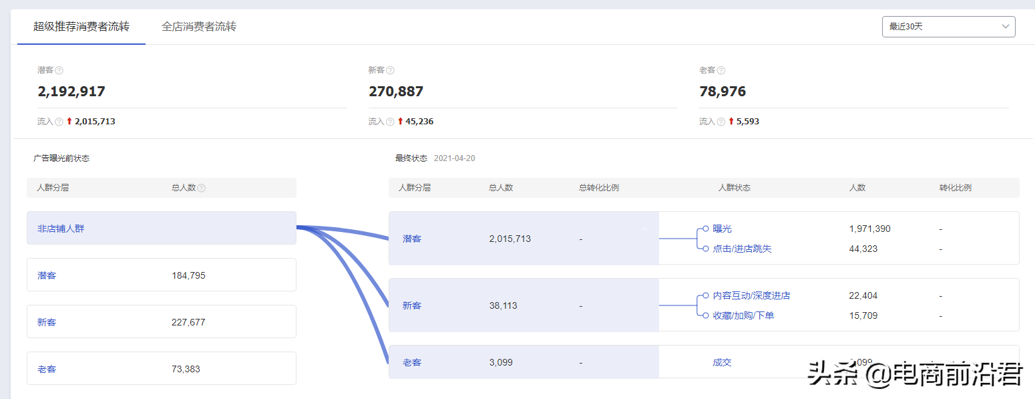Click the 流入 question mark icon under 潜客
The width and height of the screenshot is (1035, 399).
point(59,121)
